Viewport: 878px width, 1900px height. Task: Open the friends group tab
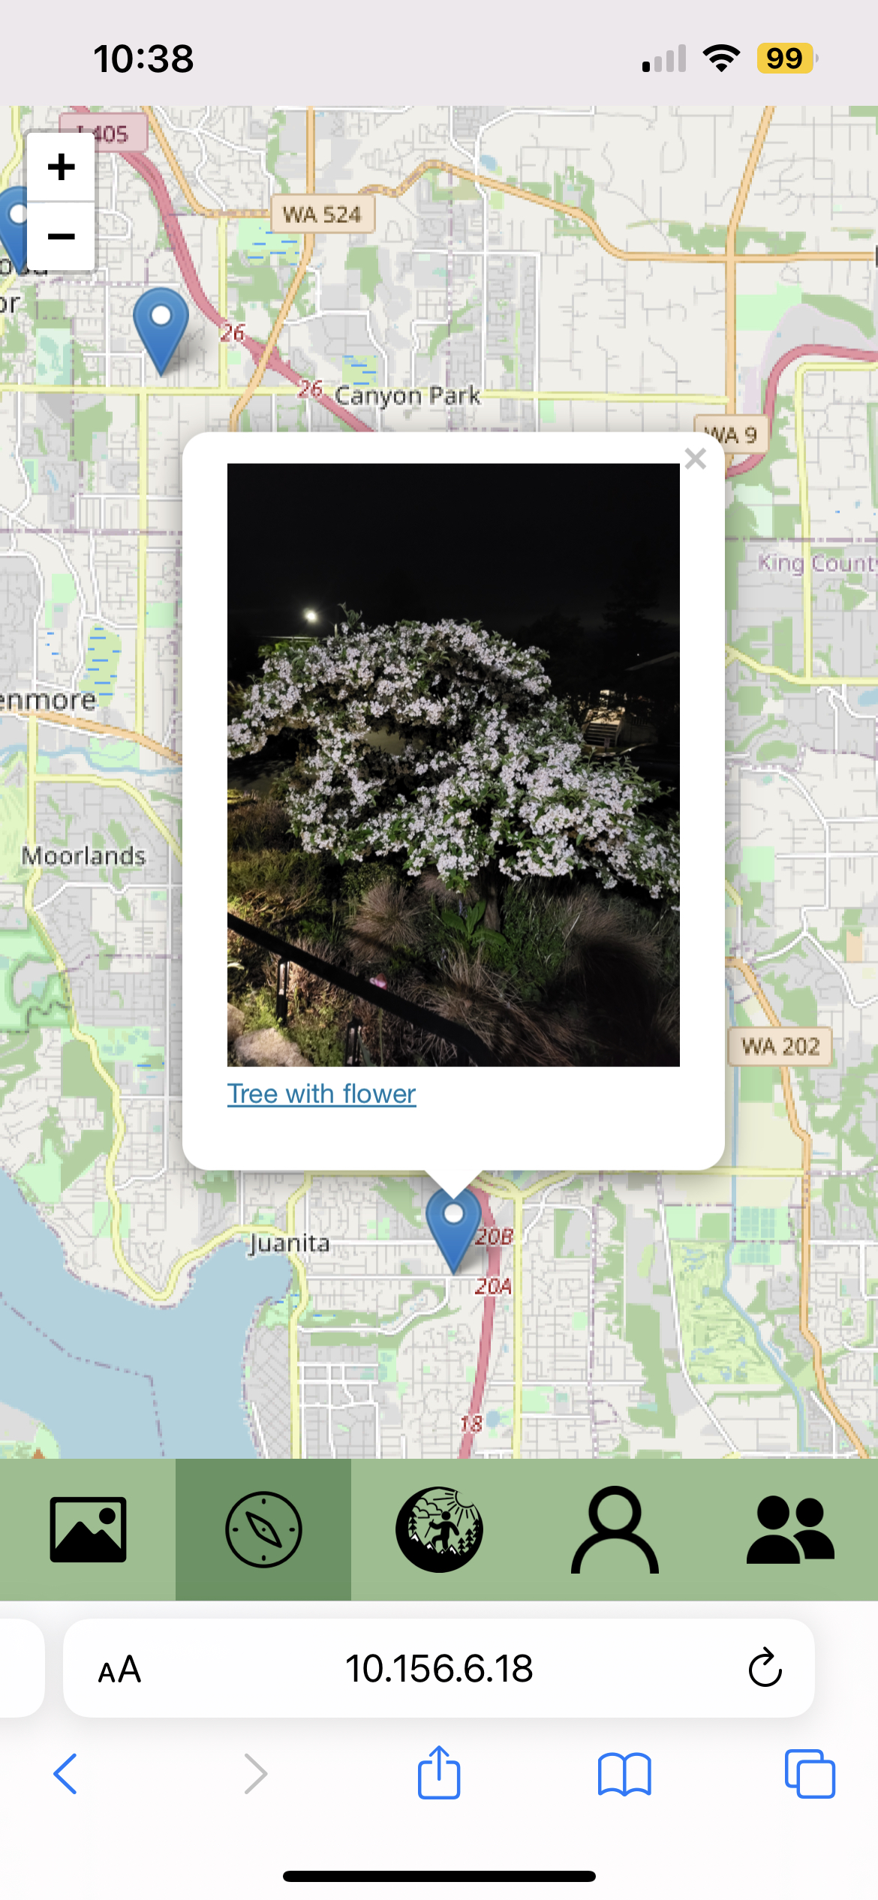(x=790, y=1529)
